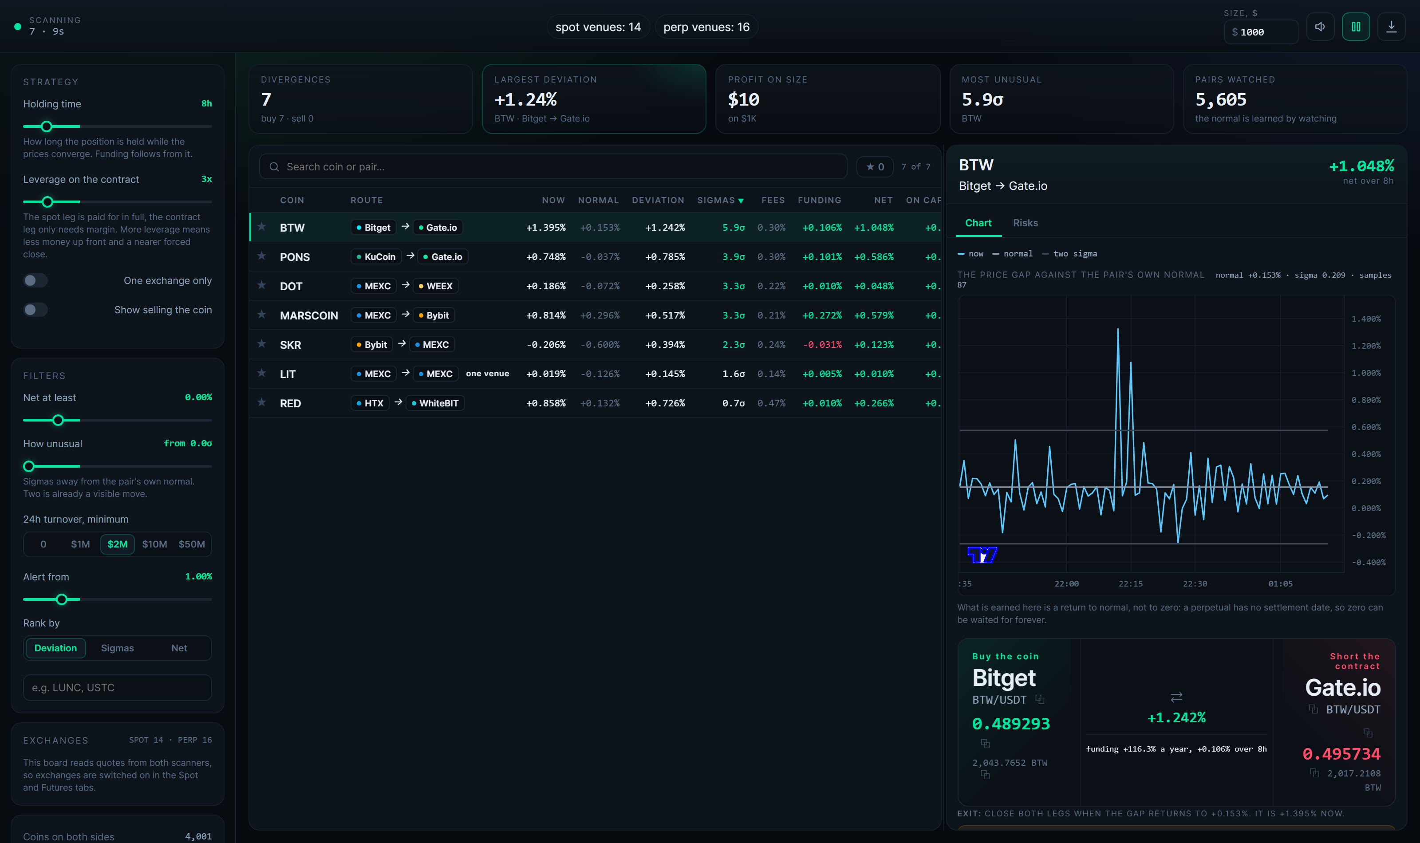Focus the Search coin or pair field

click(552, 167)
